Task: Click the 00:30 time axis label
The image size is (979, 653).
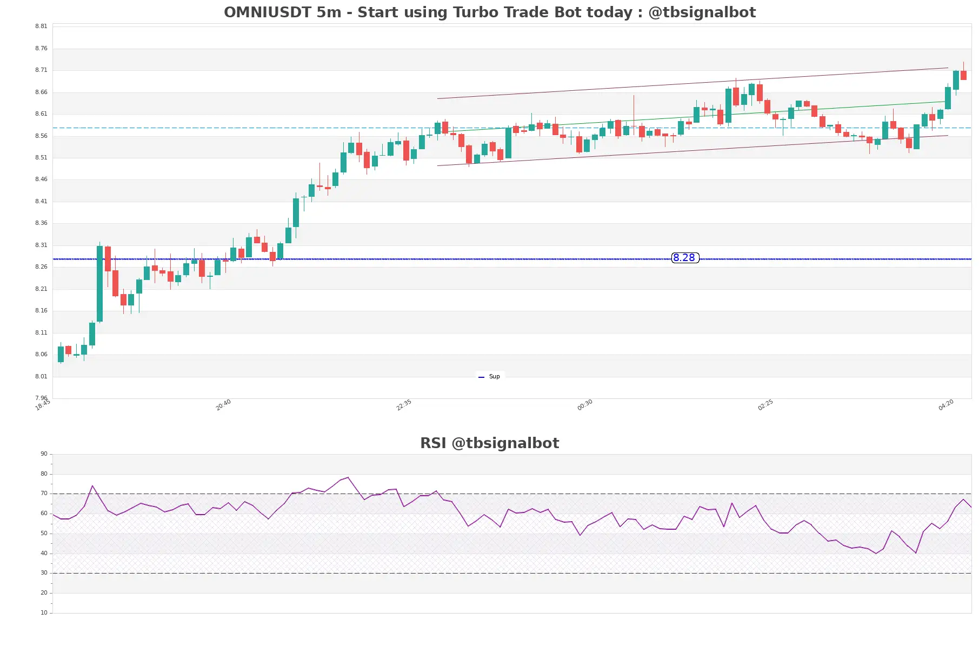Action: (585, 405)
